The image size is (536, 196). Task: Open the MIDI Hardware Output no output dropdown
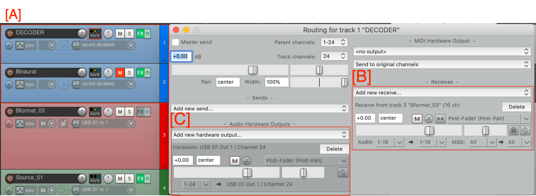(x=442, y=52)
